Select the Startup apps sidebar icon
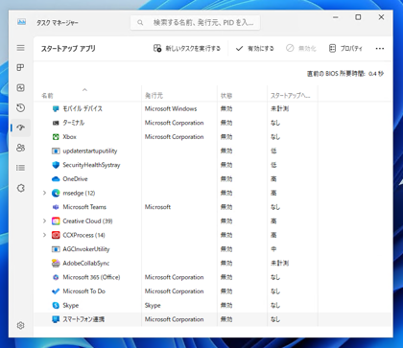 pos(21,128)
